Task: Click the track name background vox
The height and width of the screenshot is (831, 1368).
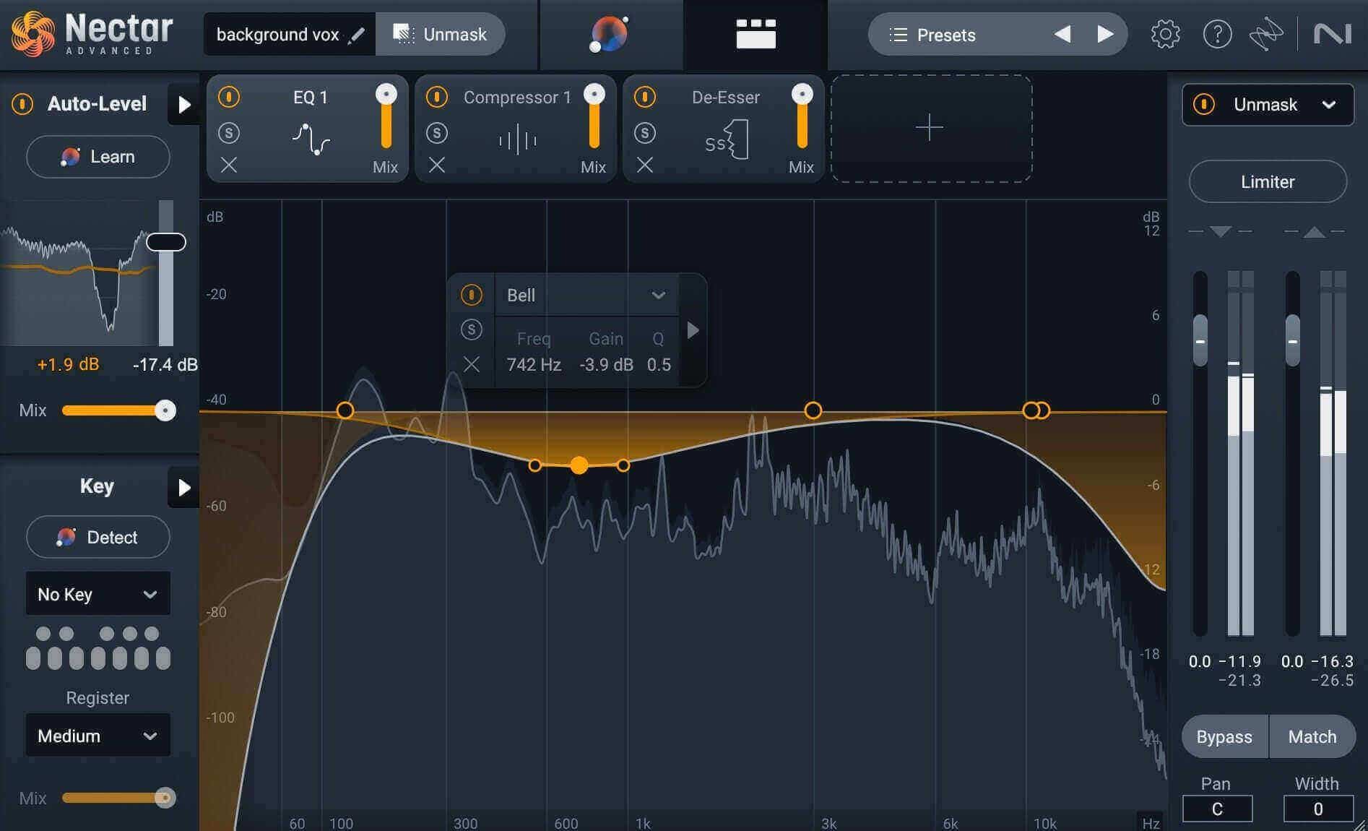Action: pyautogui.click(x=277, y=35)
